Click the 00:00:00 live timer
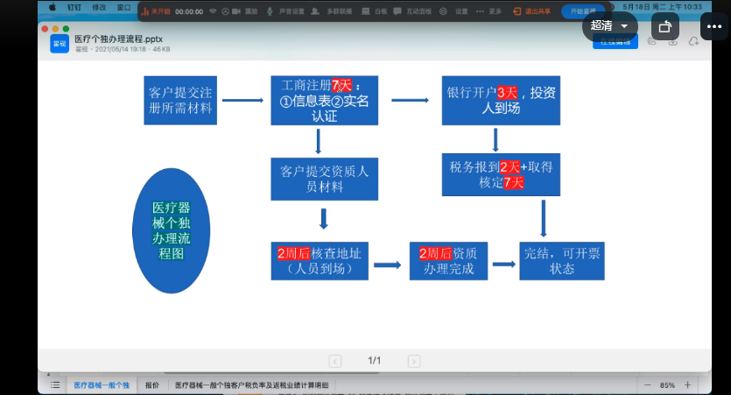731x395 pixels. [x=189, y=11]
